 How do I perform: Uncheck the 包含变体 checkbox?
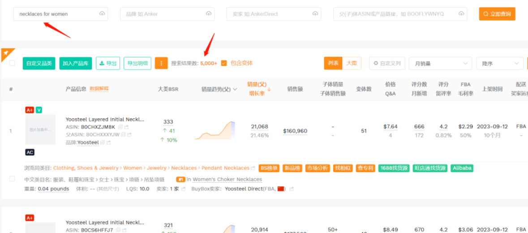[x=224, y=63]
